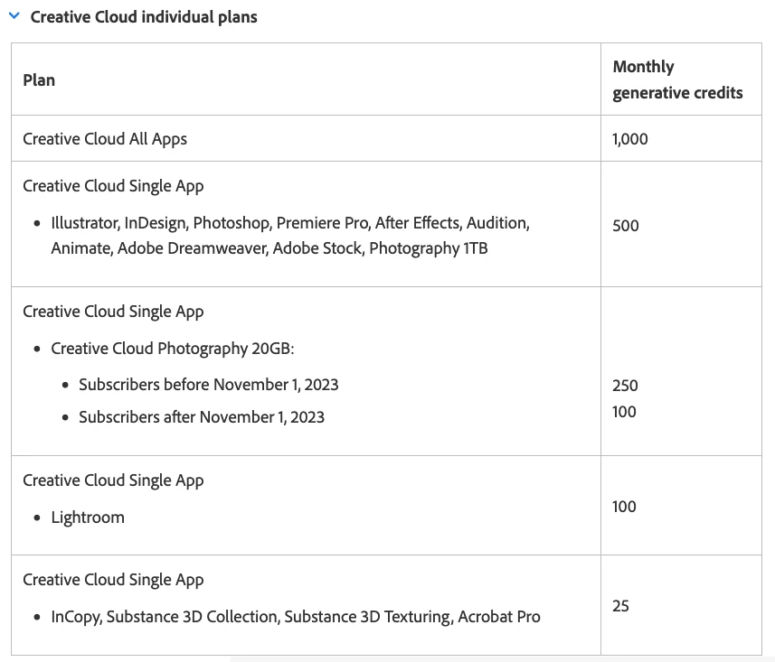The width and height of the screenshot is (775, 662).
Task: Click the 25 credits value
Action: click(x=620, y=606)
